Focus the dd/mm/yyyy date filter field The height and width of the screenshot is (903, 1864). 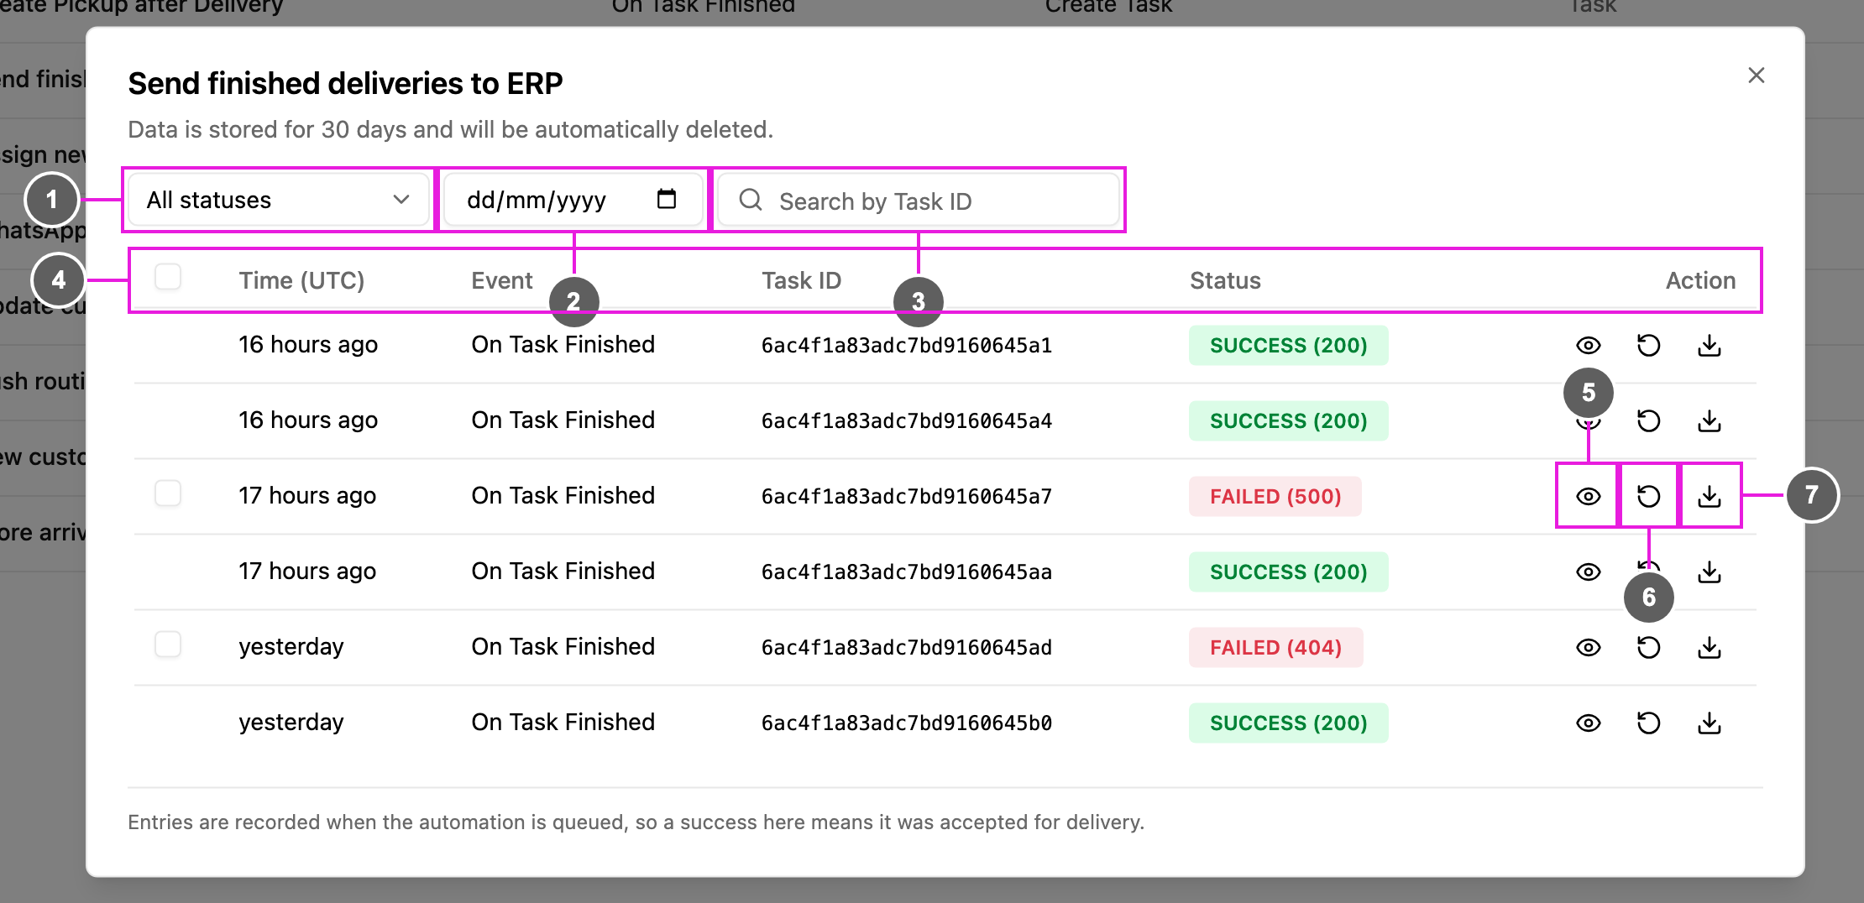(573, 200)
